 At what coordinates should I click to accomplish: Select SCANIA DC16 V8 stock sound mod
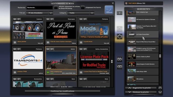click(142, 49)
